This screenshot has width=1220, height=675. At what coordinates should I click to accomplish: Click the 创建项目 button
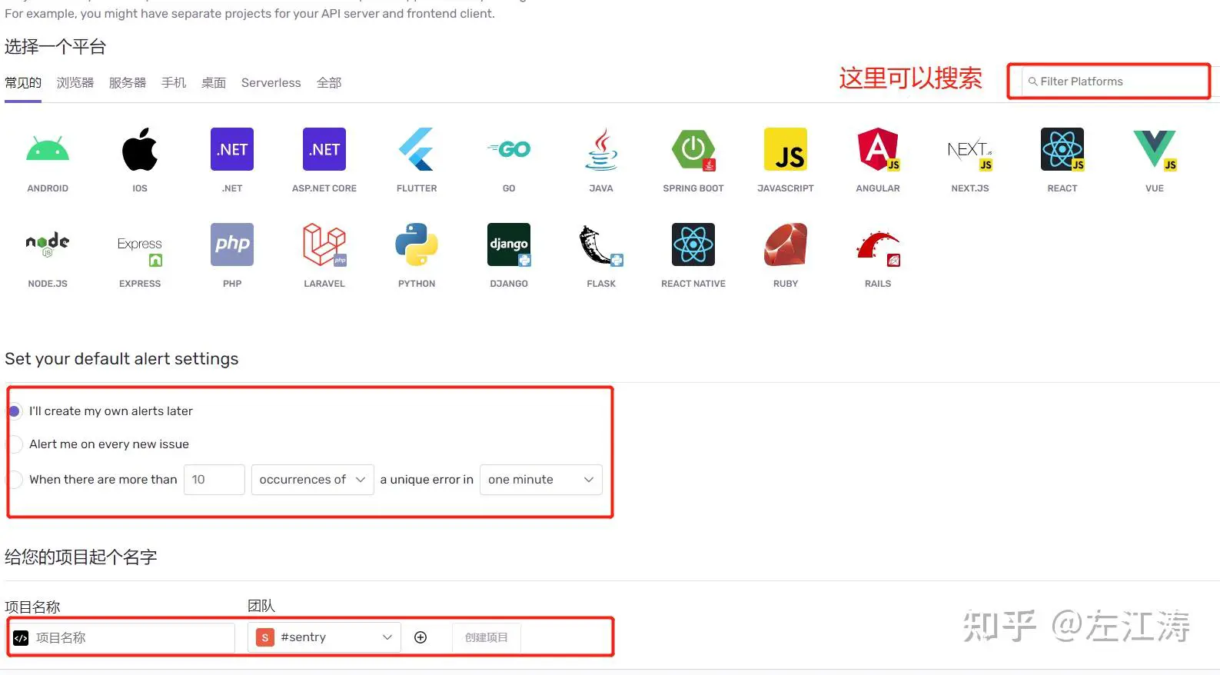point(486,637)
